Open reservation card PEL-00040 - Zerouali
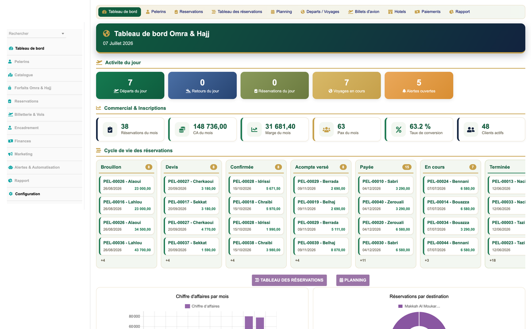 pos(386,205)
